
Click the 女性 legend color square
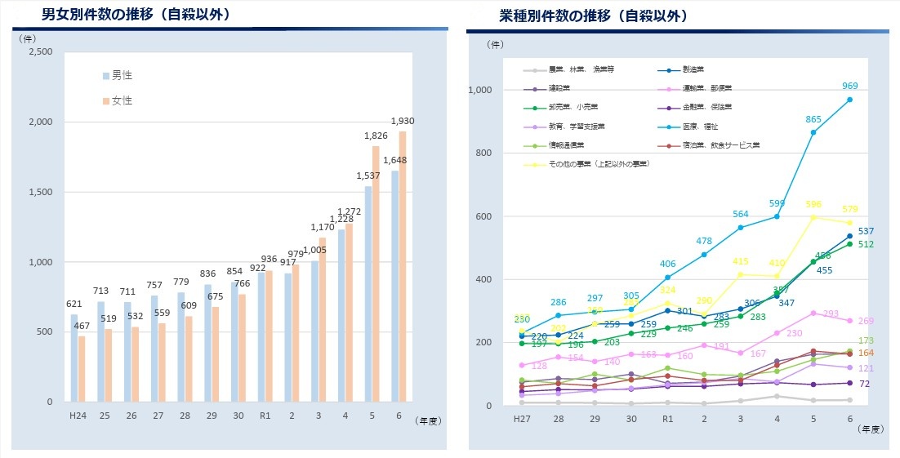(106, 101)
